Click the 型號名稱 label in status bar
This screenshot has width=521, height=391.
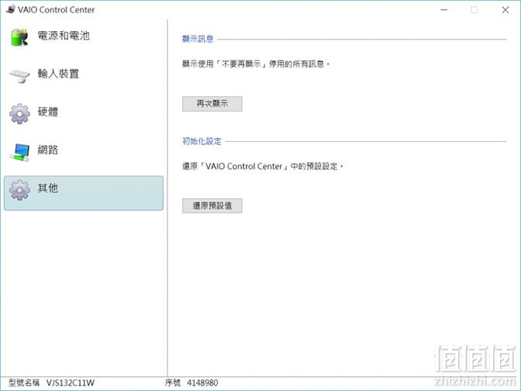pyautogui.click(x=24, y=382)
